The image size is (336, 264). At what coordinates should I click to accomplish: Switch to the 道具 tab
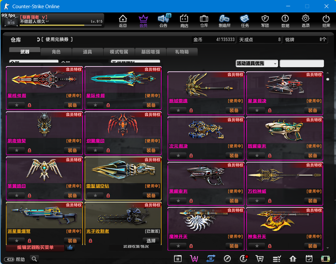[x=88, y=52]
